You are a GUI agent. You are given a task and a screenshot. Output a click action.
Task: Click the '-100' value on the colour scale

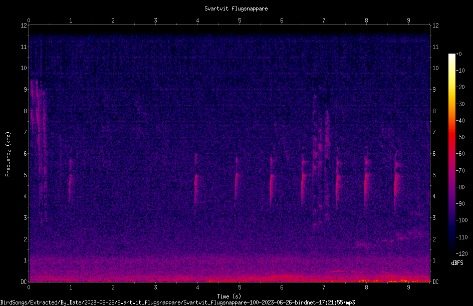461,220
